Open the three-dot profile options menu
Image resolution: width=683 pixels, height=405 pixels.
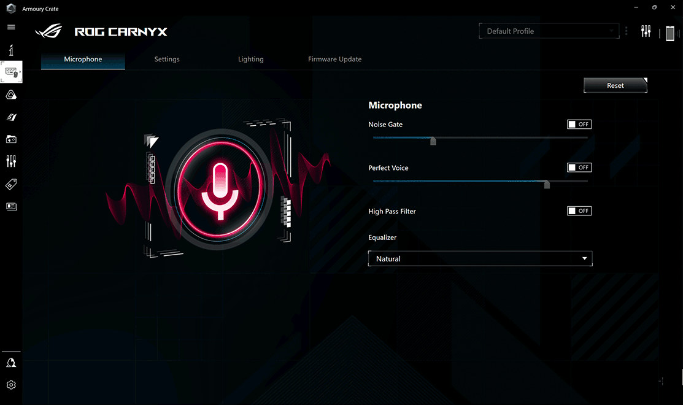(627, 31)
